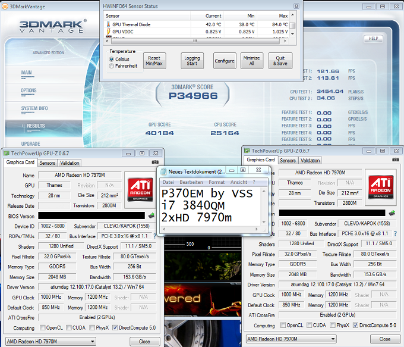Viewport: 404px width, 347px height.
Task: Select Fahrenheit temperature unit
Action: (x=111, y=66)
